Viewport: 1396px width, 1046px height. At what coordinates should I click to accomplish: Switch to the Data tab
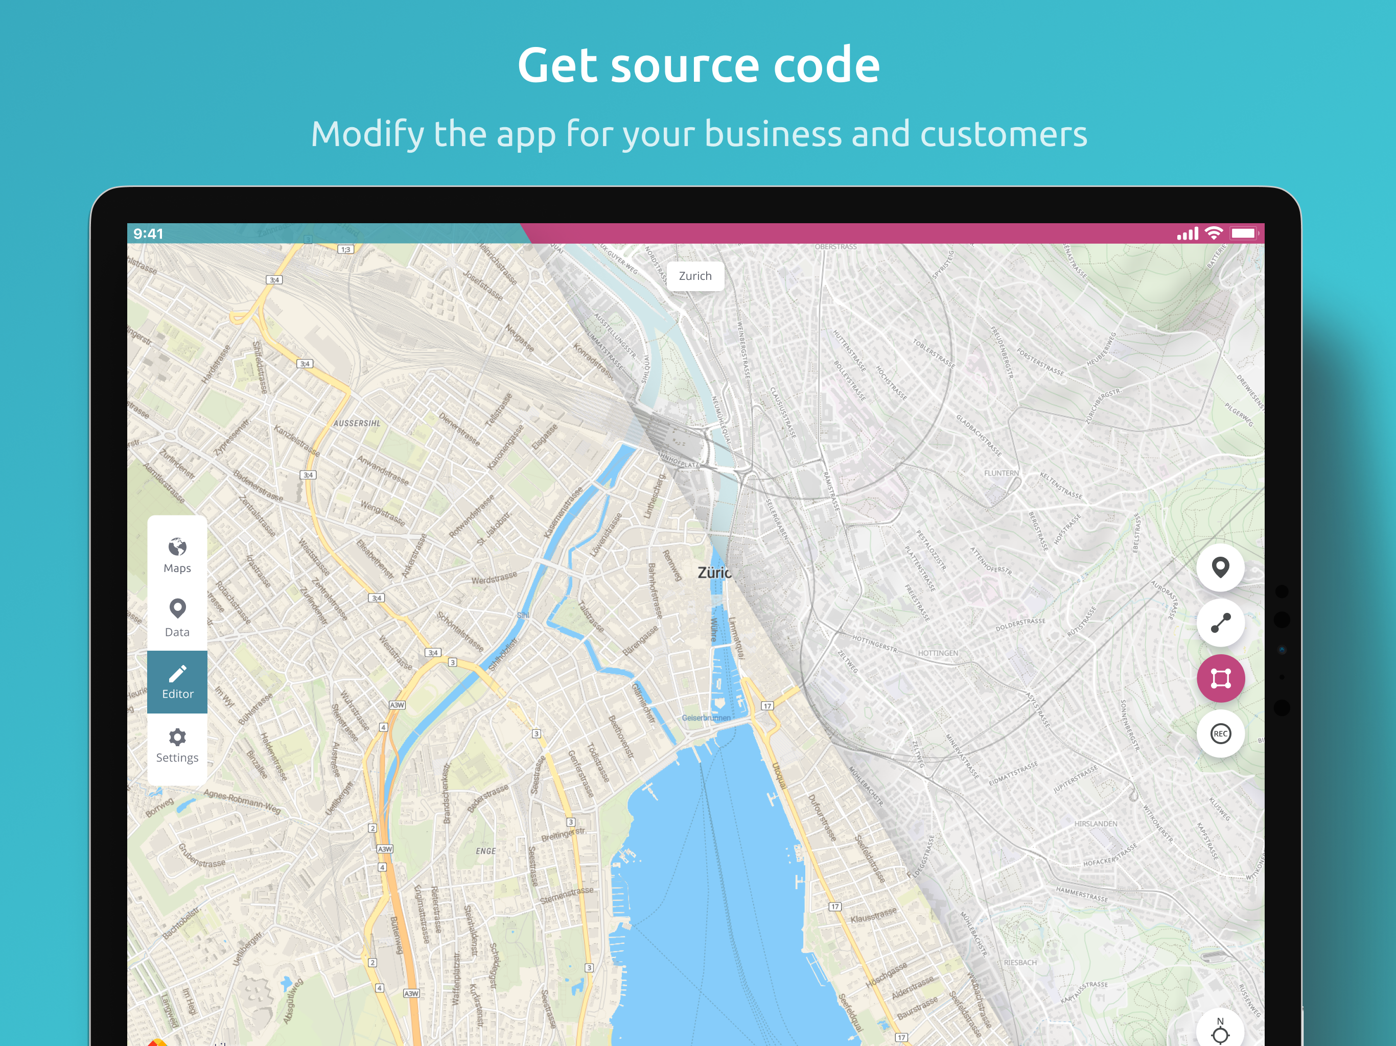pos(177,619)
